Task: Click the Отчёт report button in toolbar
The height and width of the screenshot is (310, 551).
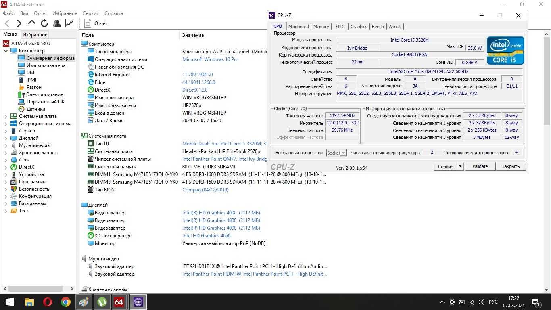Action: [96, 23]
